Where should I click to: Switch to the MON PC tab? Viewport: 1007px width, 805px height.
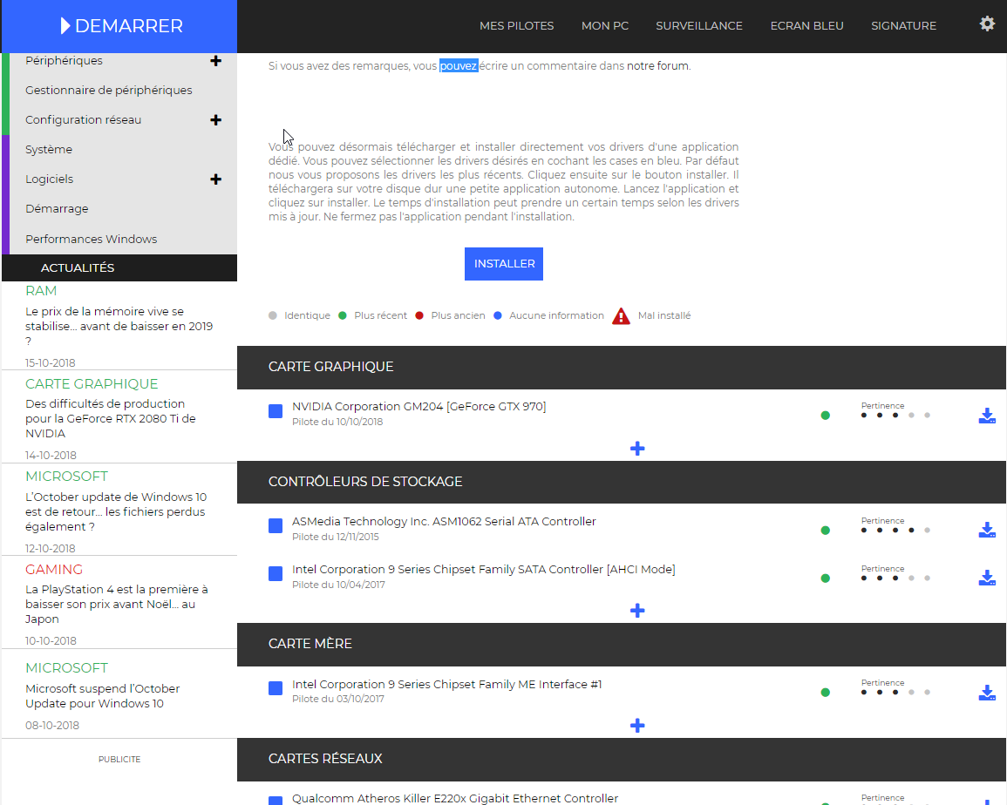605,25
